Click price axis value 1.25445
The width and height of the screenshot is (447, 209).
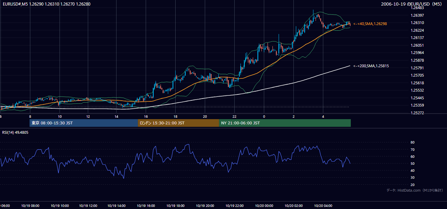click(x=418, y=98)
